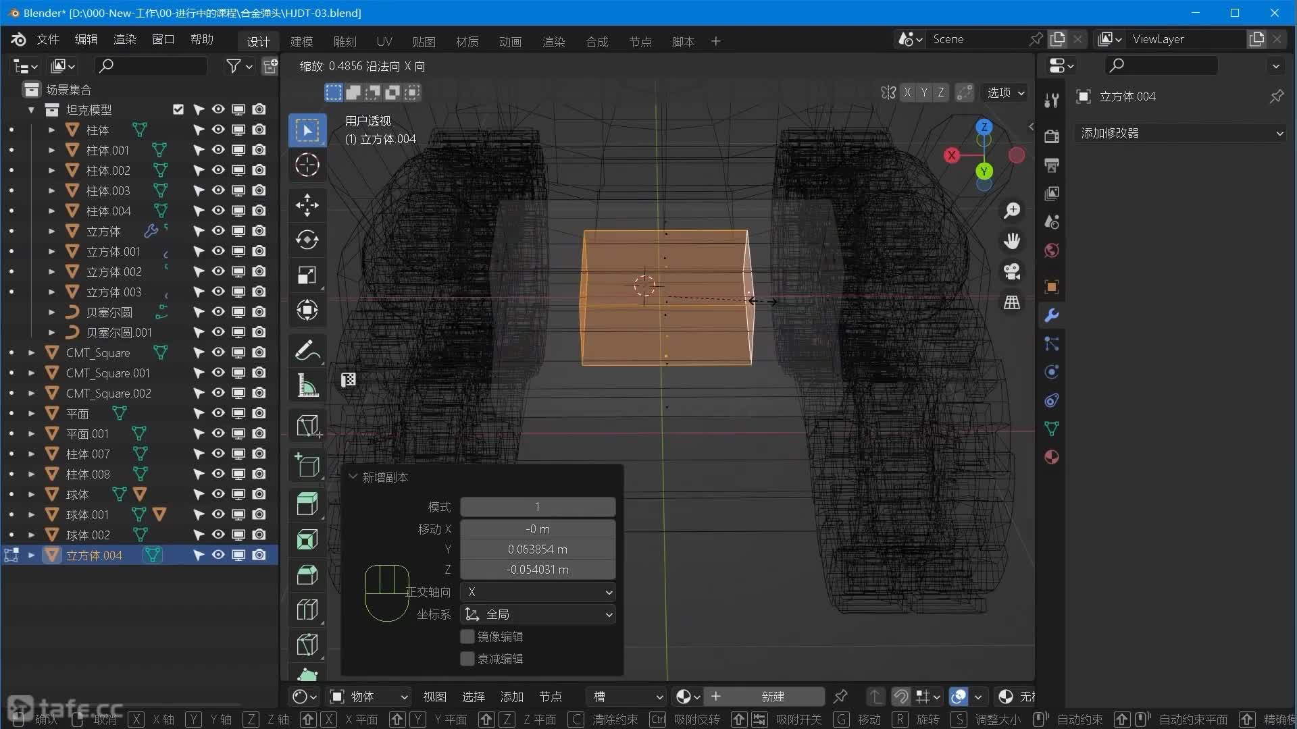
Task: Select the Measure tool
Action: pyautogui.click(x=307, y=386)
